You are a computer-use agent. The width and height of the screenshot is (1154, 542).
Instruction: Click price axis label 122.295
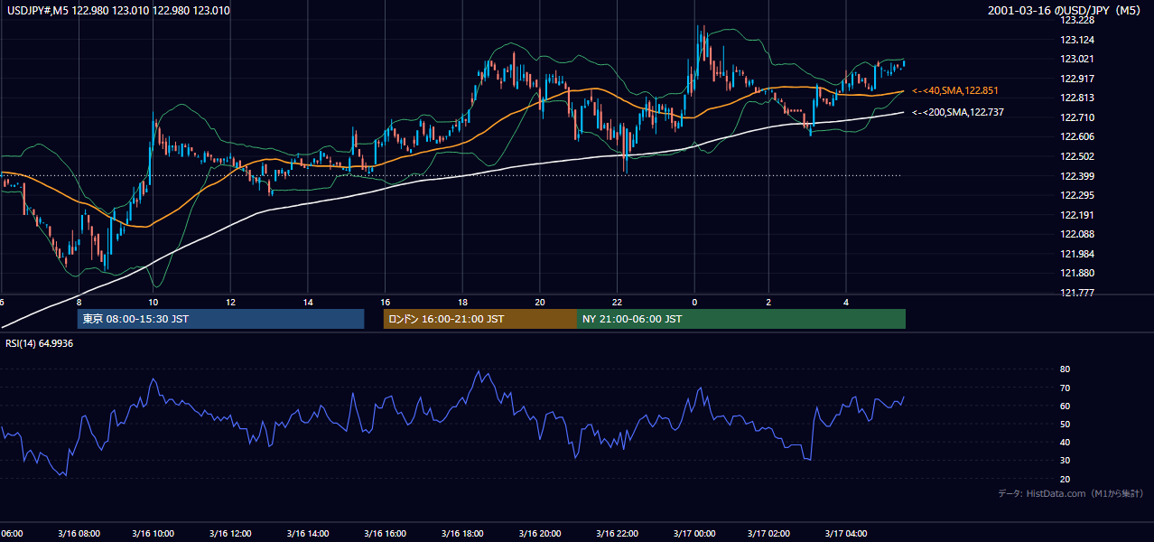tap(1077, 195)
